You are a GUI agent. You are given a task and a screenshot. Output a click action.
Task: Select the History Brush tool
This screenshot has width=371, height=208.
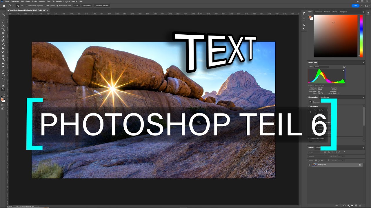[x=3, y=52]
